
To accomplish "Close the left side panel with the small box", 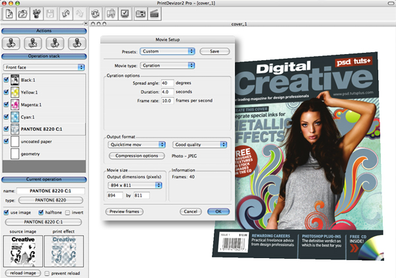I will pyautogui.click(x=86, y=23).
